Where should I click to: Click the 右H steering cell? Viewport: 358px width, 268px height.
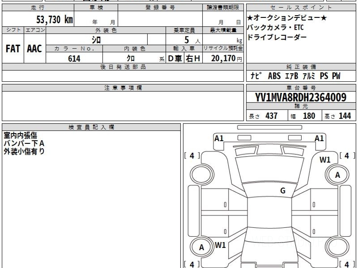pyautogui.click(x=193, y=59)
